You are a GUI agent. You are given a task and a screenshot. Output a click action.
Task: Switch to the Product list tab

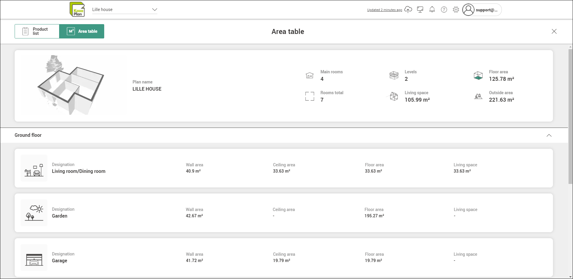37,31
